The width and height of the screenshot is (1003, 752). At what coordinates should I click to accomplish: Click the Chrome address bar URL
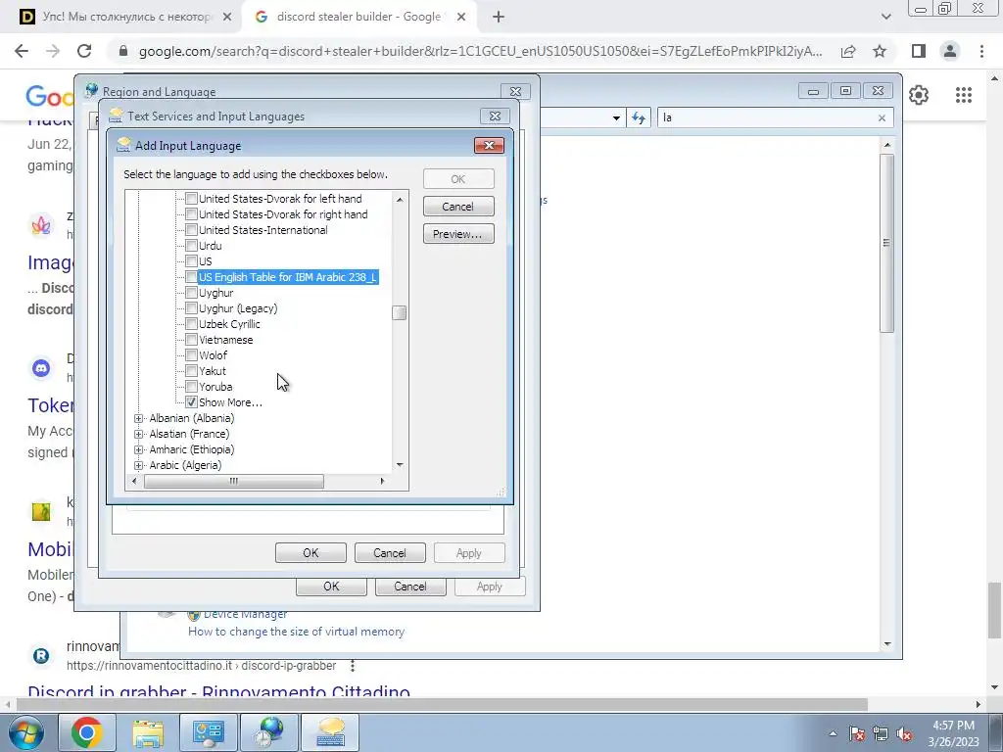pyautogui.click(x=480, y=51)
